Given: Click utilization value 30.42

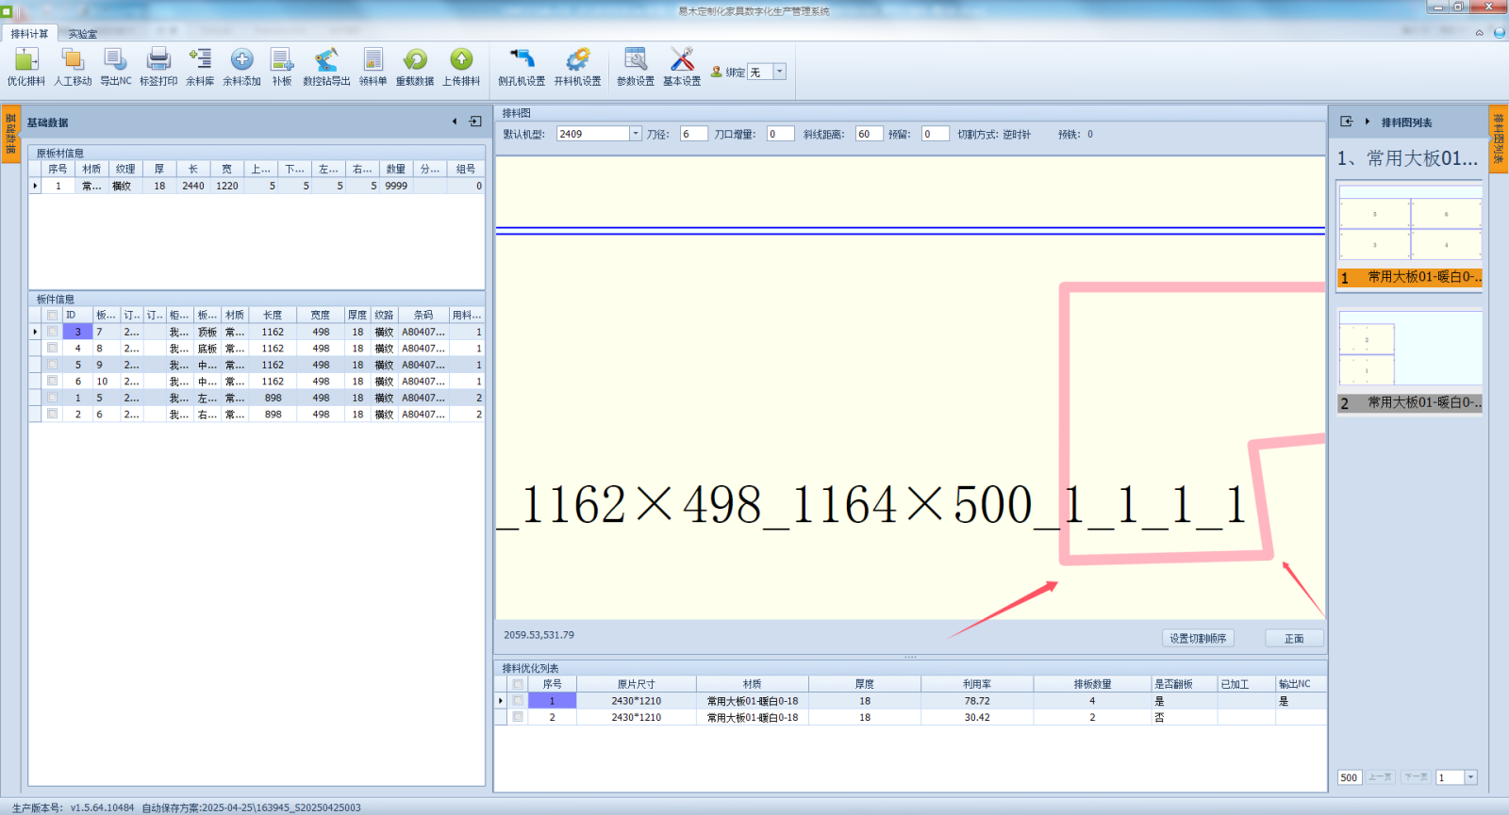Looking at the screenshot, I should 977,717.
